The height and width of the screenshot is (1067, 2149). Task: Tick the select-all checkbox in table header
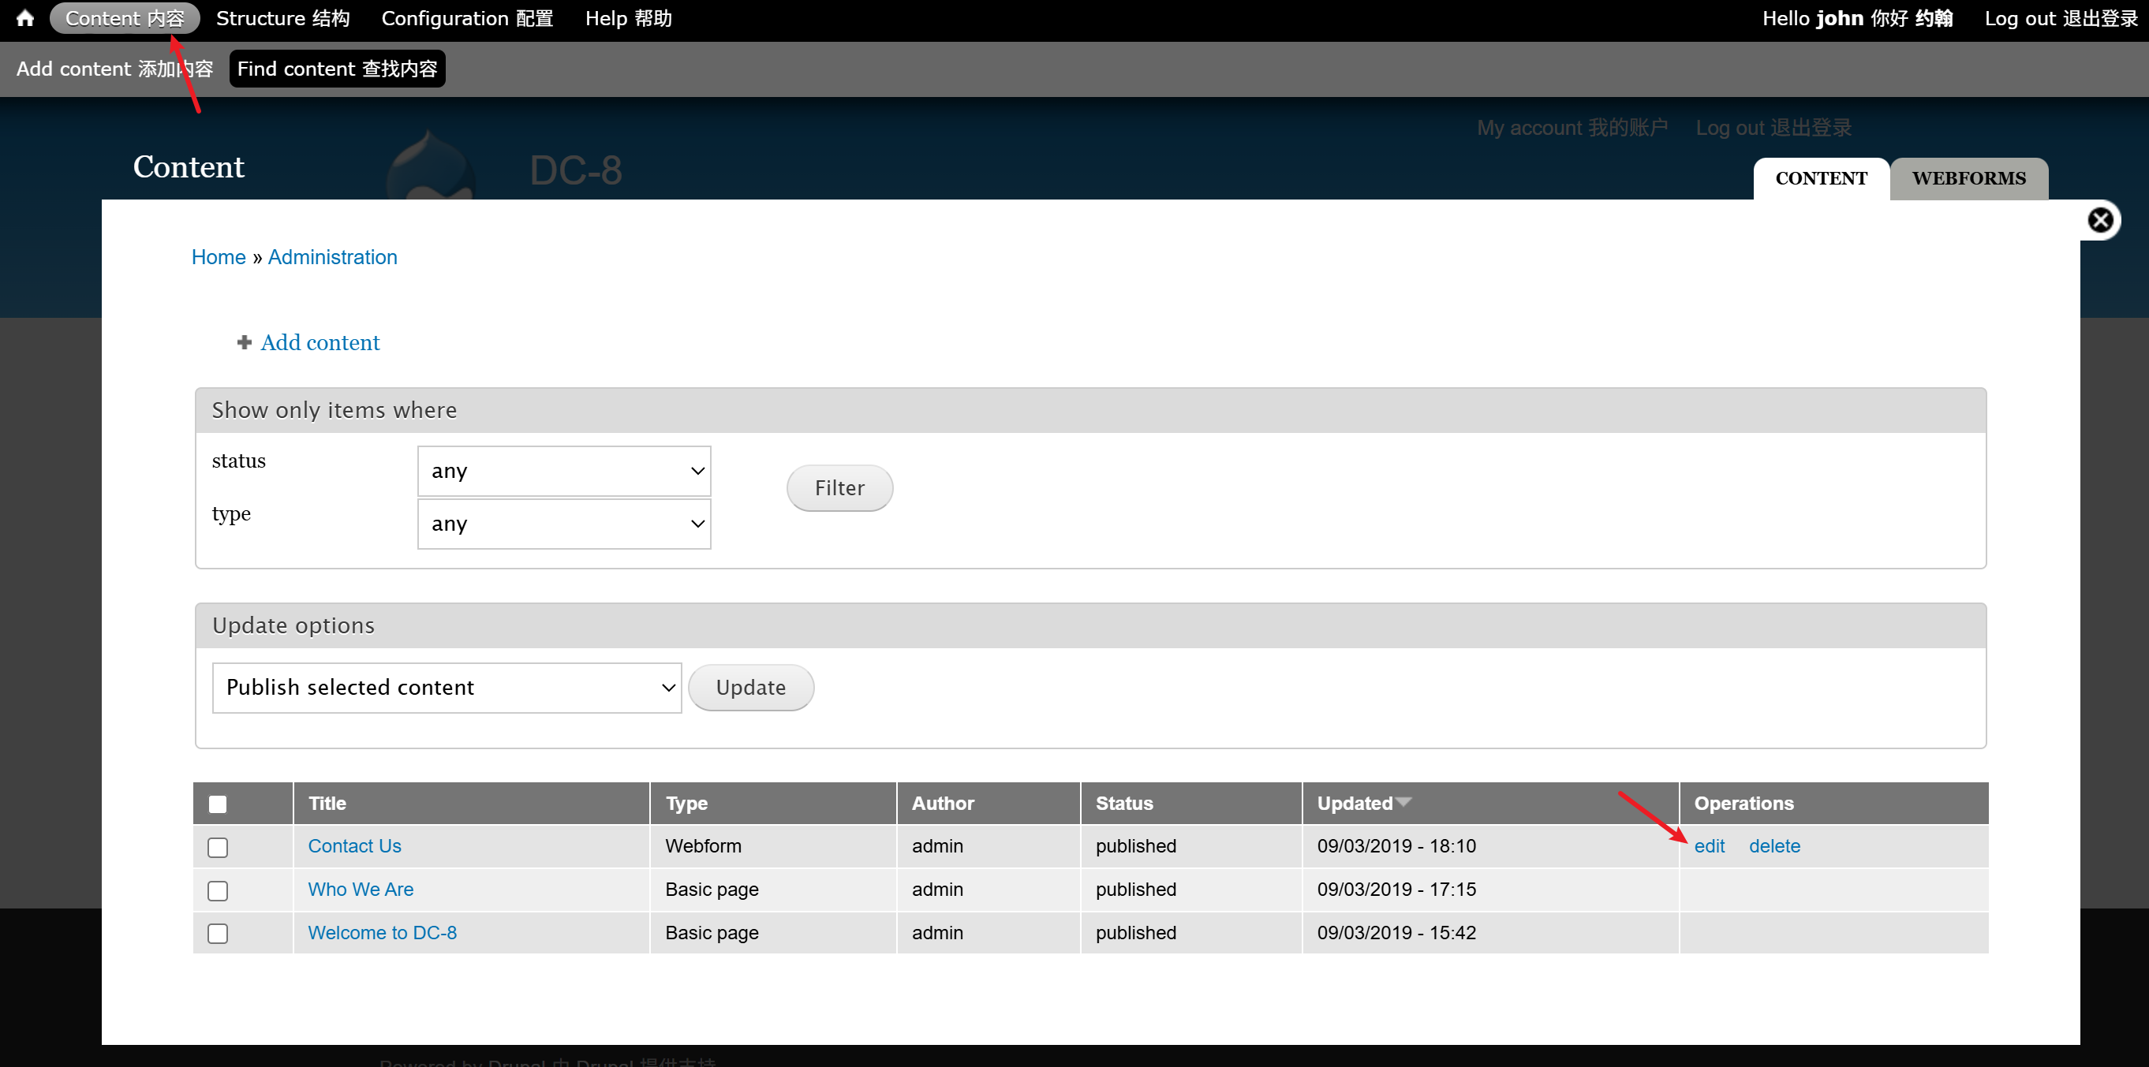pos(218,804)
